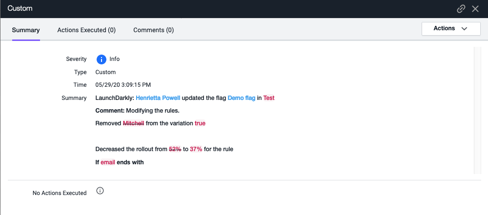Click the 05/29/20 3:09:15 PM timestamp

(x=123, y=85)
